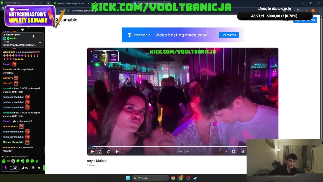Viewport: 323px width, 182px height.
Task: Collapse the pinned BotRix message chevron
Action: [x=40, y=42]
